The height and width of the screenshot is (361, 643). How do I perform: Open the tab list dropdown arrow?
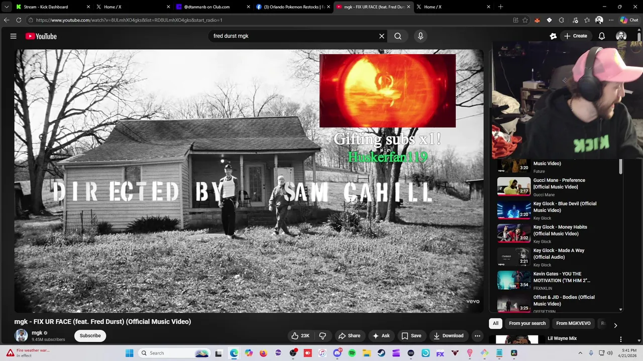coord(7,7)
